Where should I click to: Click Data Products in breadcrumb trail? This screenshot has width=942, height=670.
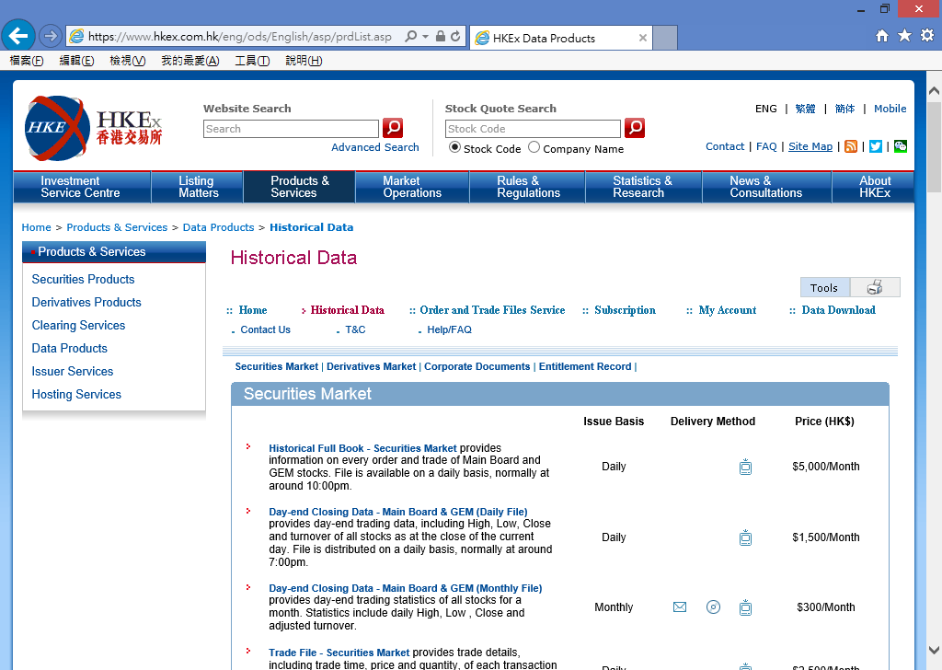point(218,227)
